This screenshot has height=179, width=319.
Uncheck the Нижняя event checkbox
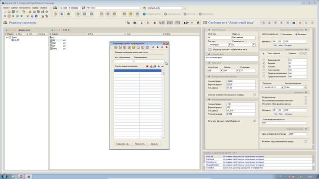(264, 67)
